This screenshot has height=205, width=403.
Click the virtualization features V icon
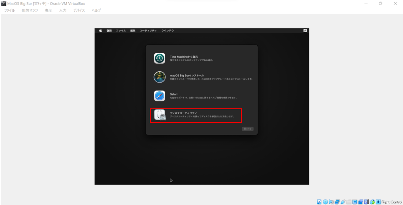click(x=367, y=202)
